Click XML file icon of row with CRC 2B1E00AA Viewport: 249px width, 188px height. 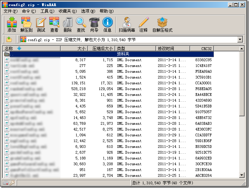click(7, 170)
